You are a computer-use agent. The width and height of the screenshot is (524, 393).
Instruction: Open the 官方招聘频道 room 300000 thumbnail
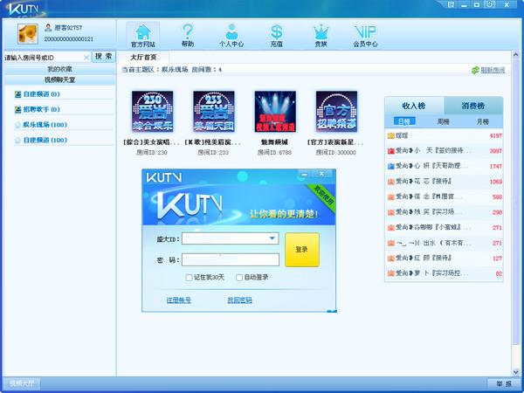click(x=336, y=111)
